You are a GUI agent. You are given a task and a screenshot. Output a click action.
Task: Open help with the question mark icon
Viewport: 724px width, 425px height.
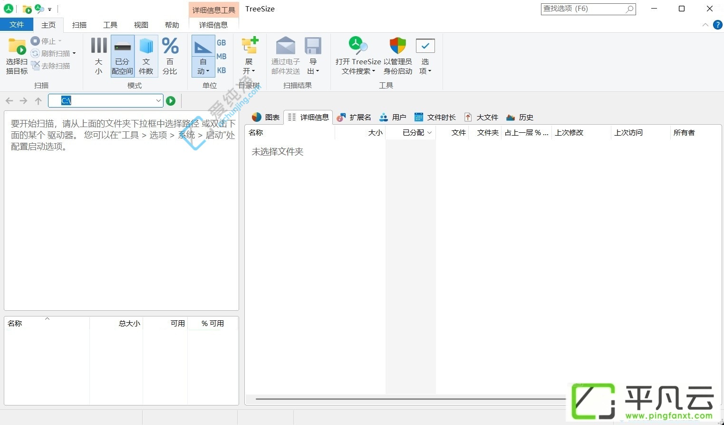coord(718,25)
